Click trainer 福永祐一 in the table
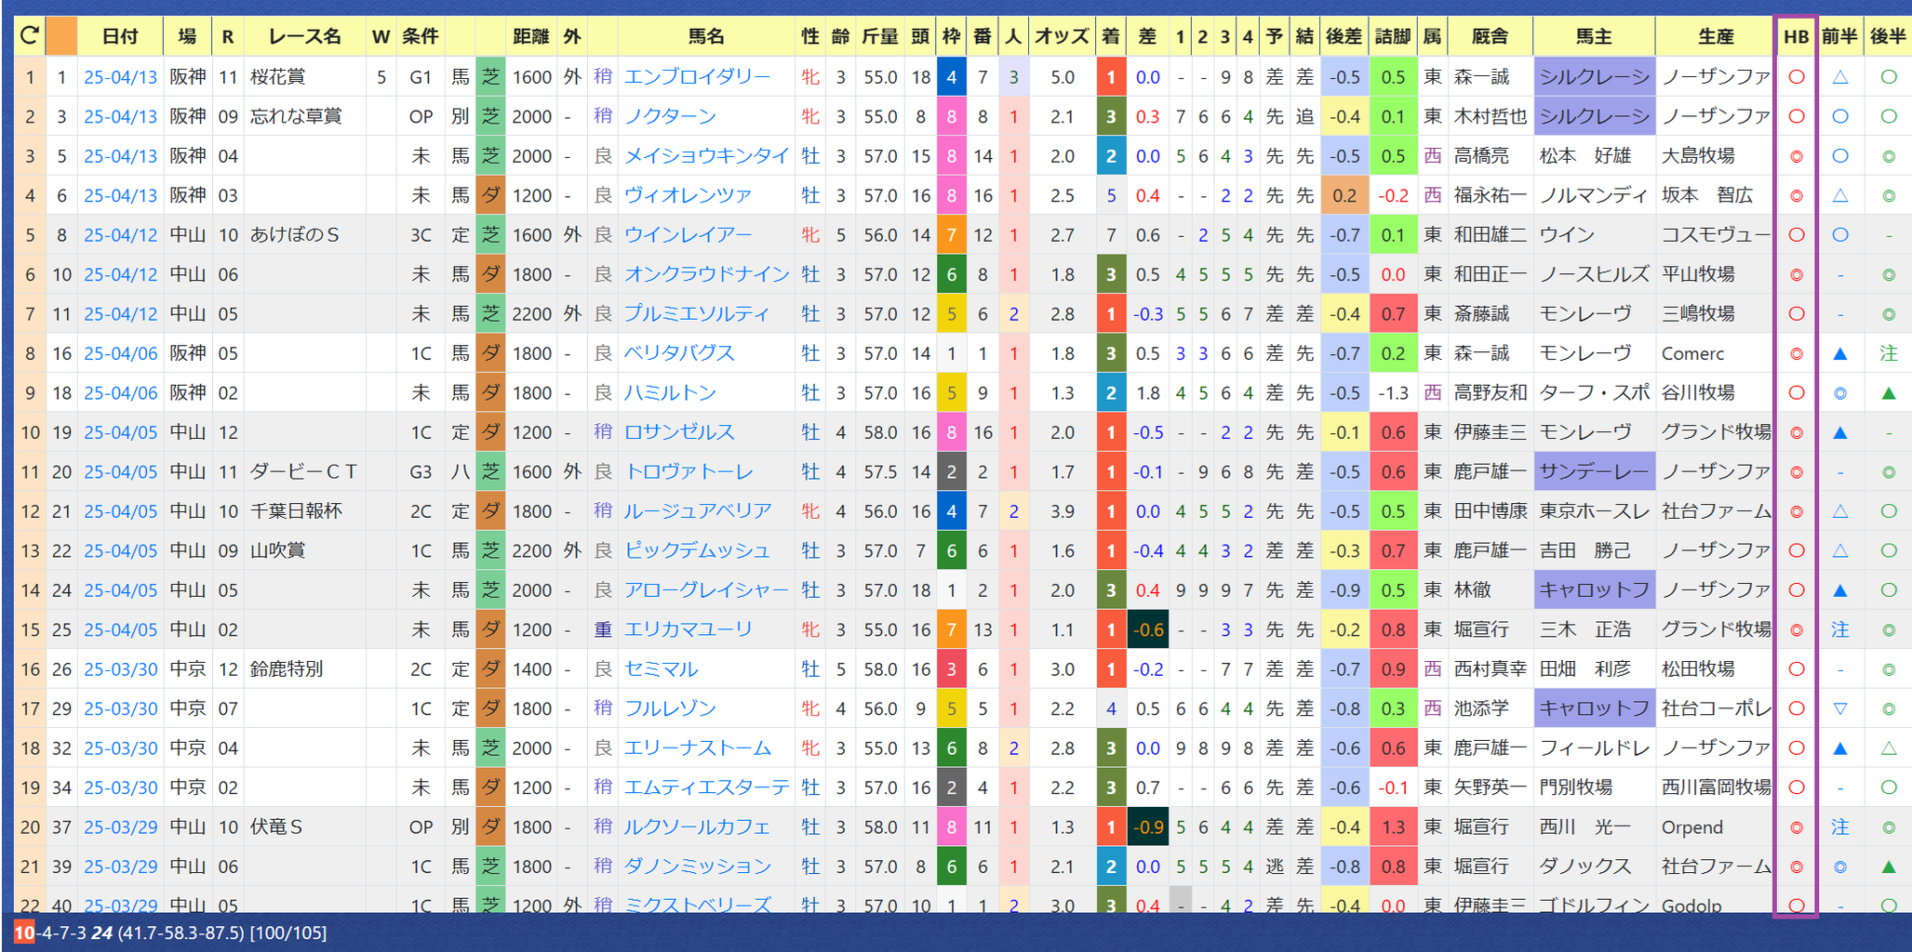Image resolution: width=1912 pixels, height=952 pixels. [1491, 195]
